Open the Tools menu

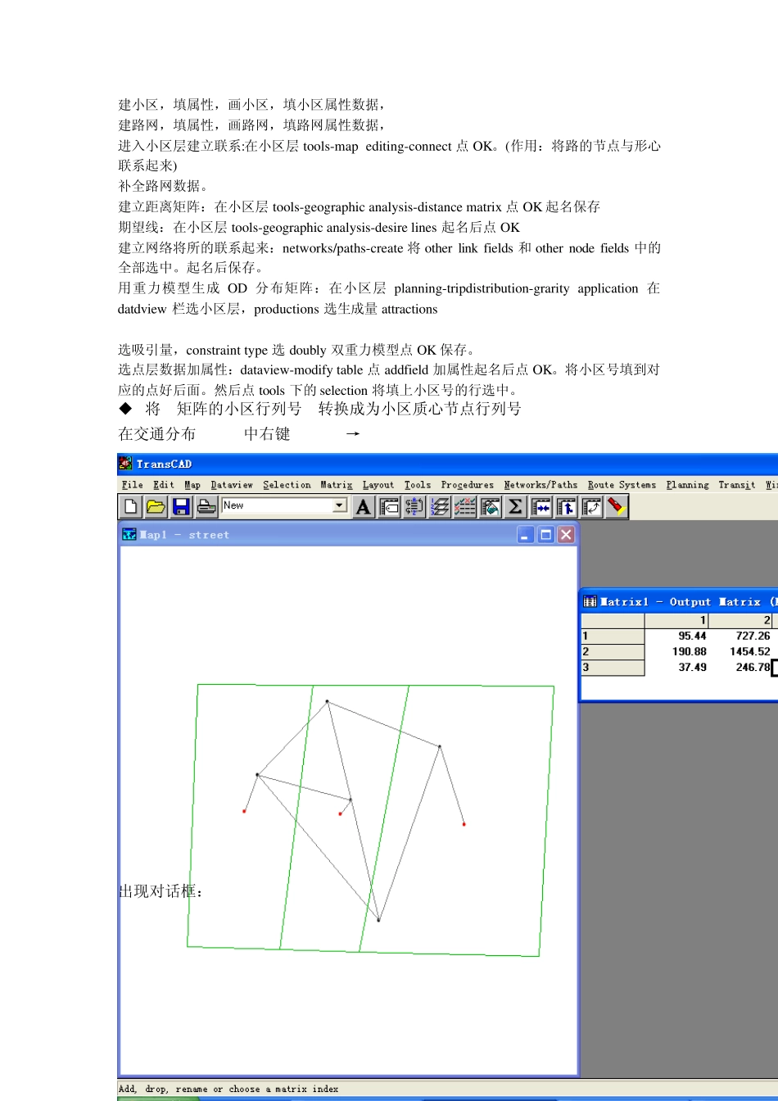click(418, 485)
